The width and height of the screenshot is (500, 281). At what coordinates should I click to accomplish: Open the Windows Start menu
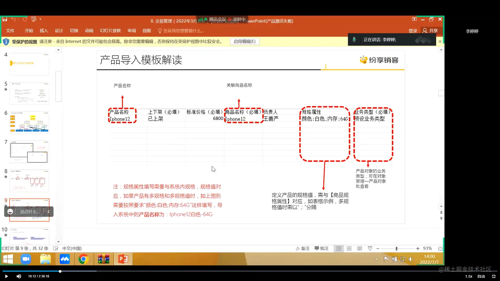click(x=8, y=259)
